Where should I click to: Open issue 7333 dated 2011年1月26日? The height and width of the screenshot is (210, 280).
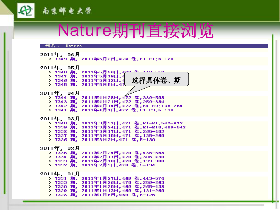click(x=109, y=183)
